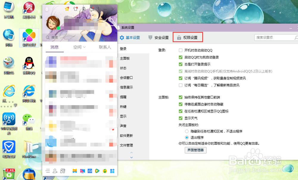Launch Tencent Video from QQ bottom bar
Viewport: 298px width, 180px height.
(x=97, y=171)
